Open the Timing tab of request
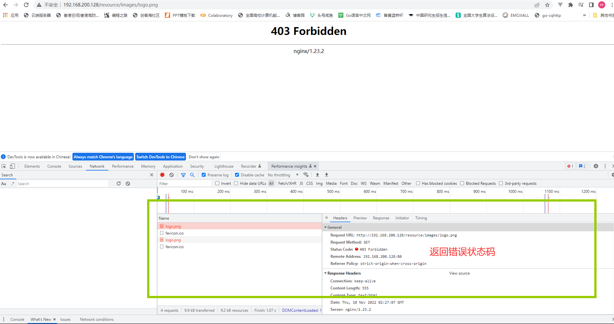 click(421, 218)
